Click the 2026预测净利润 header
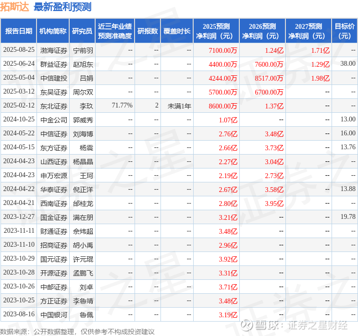358x336 pixels. (262, 31)
